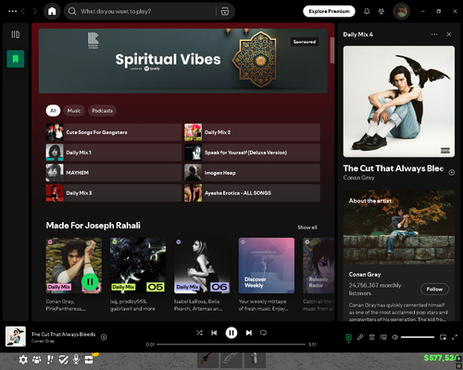Open Connect to a device

[383, 338]
